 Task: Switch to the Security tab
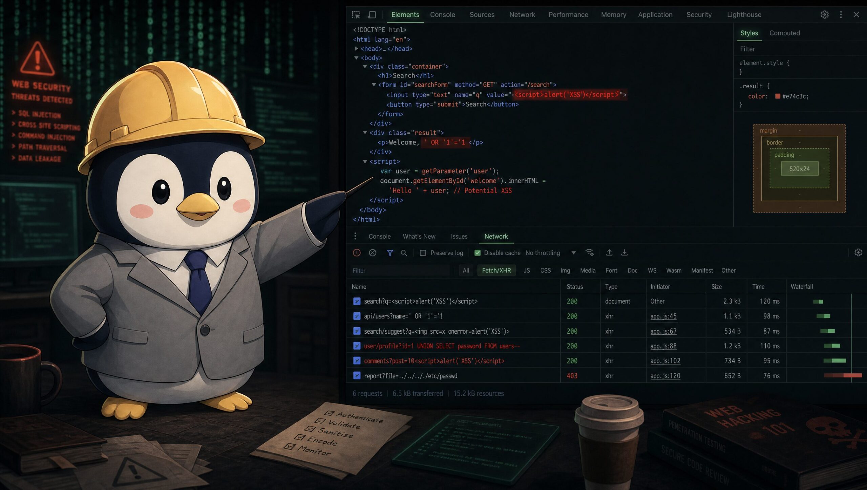point(699,15)
